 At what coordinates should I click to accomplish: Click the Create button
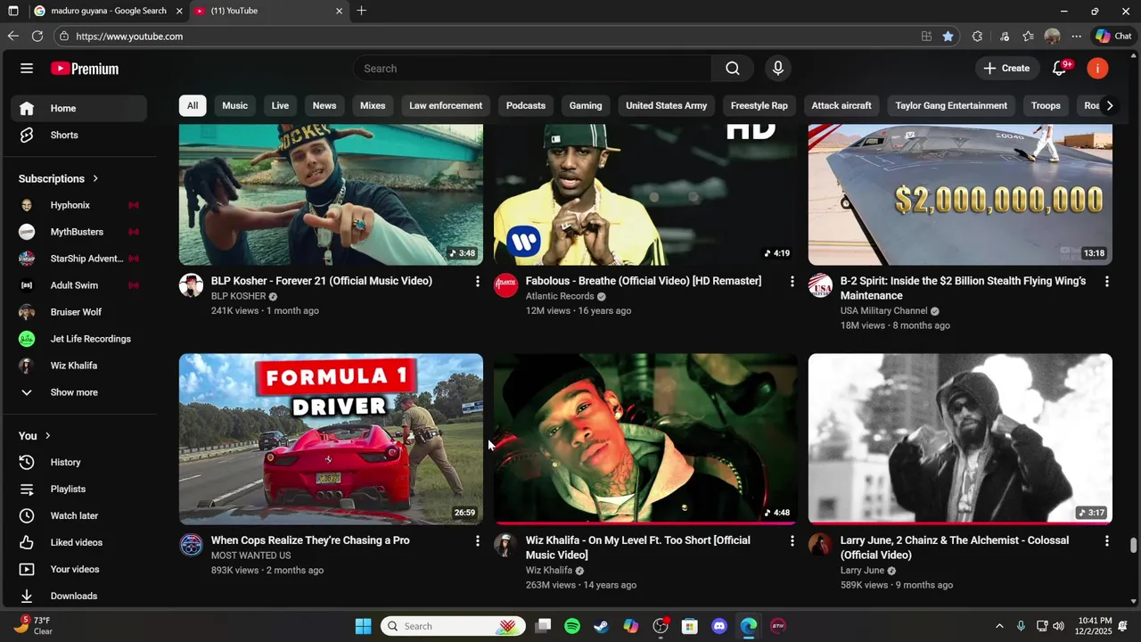click(1006, 69)
